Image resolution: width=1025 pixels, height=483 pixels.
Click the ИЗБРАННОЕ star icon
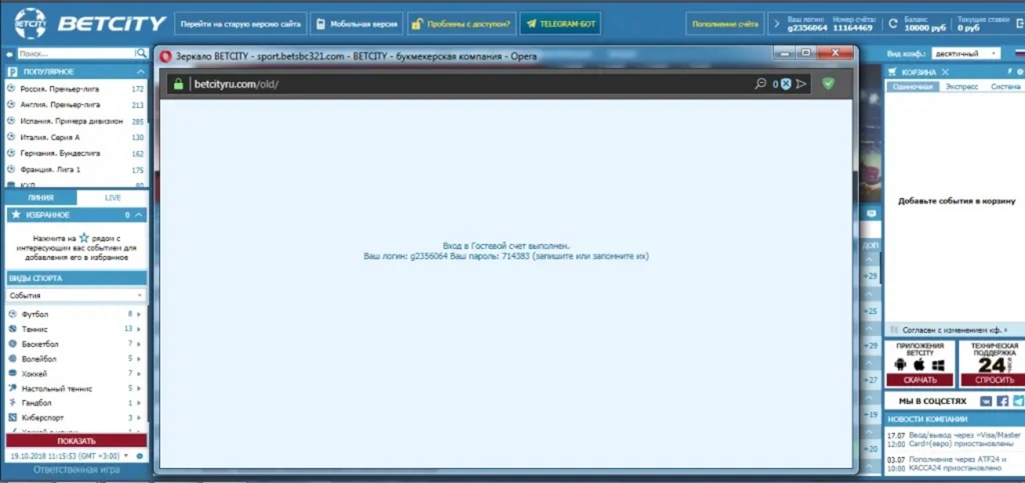point(16,215)
